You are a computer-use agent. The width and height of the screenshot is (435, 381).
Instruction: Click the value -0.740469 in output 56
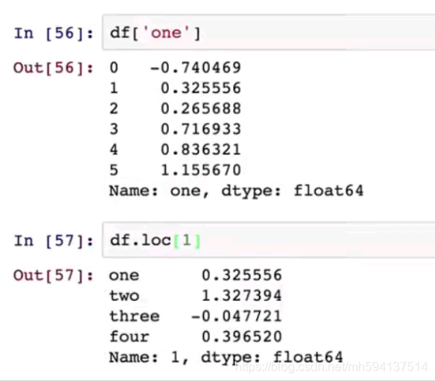(x=195, y=68)
